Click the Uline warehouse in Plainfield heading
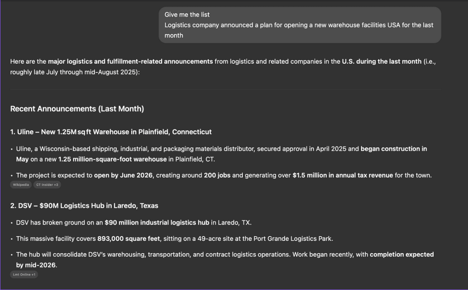The width and height of the screenshot is (468, 290). (x=111, y=132)
